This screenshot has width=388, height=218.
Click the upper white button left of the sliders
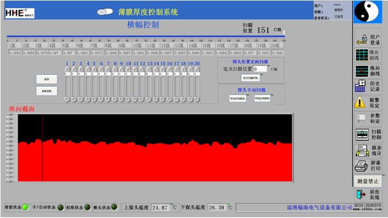coord(47,79)
